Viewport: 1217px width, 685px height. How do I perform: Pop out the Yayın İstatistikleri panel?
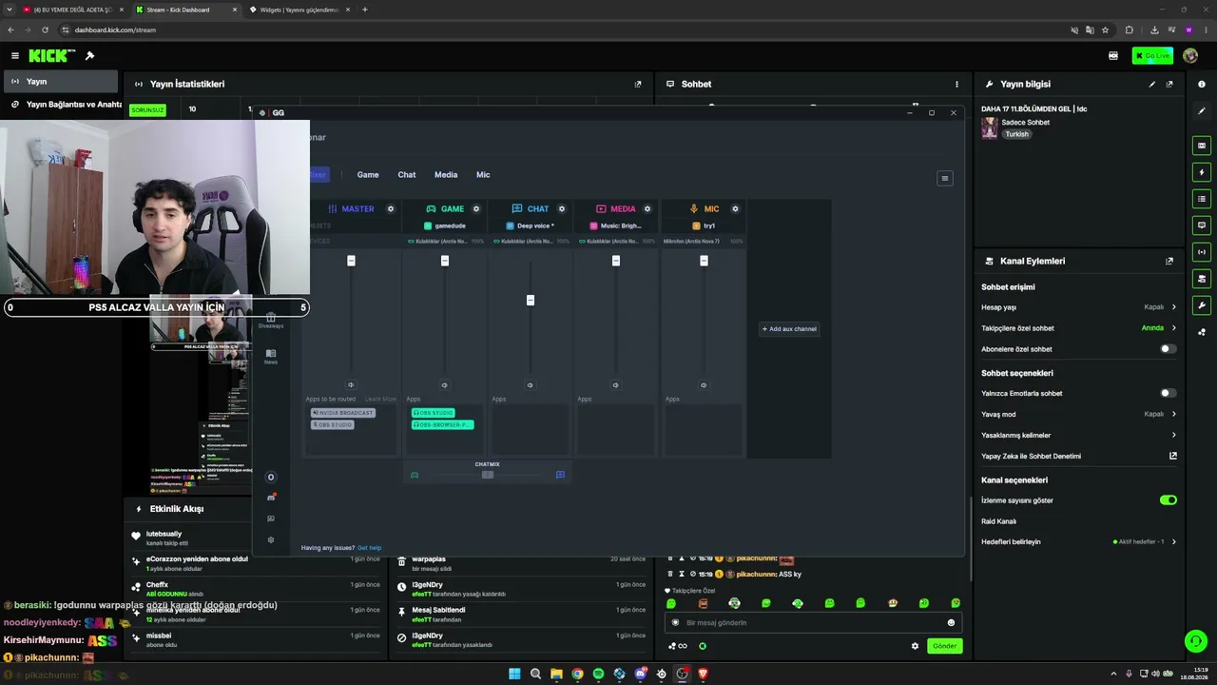click(x=638, y=84)
